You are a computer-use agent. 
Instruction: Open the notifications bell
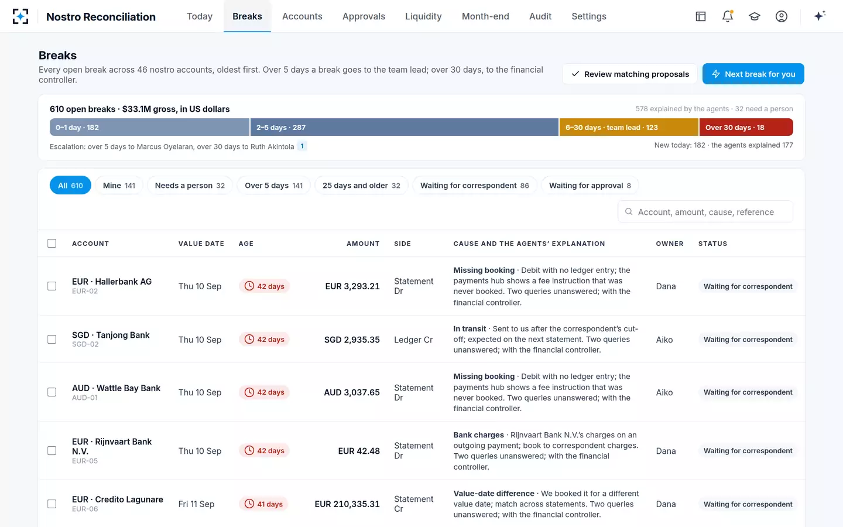[x=728, y=16]
